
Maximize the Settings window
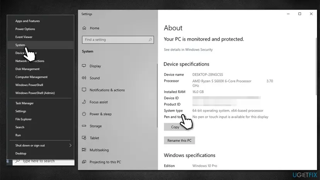point(300,14)
